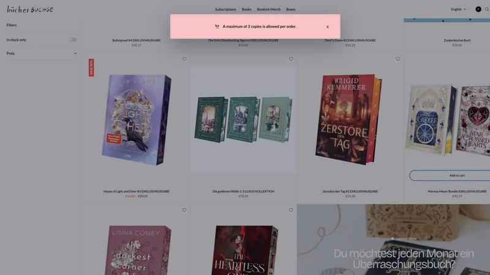The width and height of the screenshot is (490, 275).
Task: Click the Überraschungsbuch subscription banner
Action: click(393, 240)
